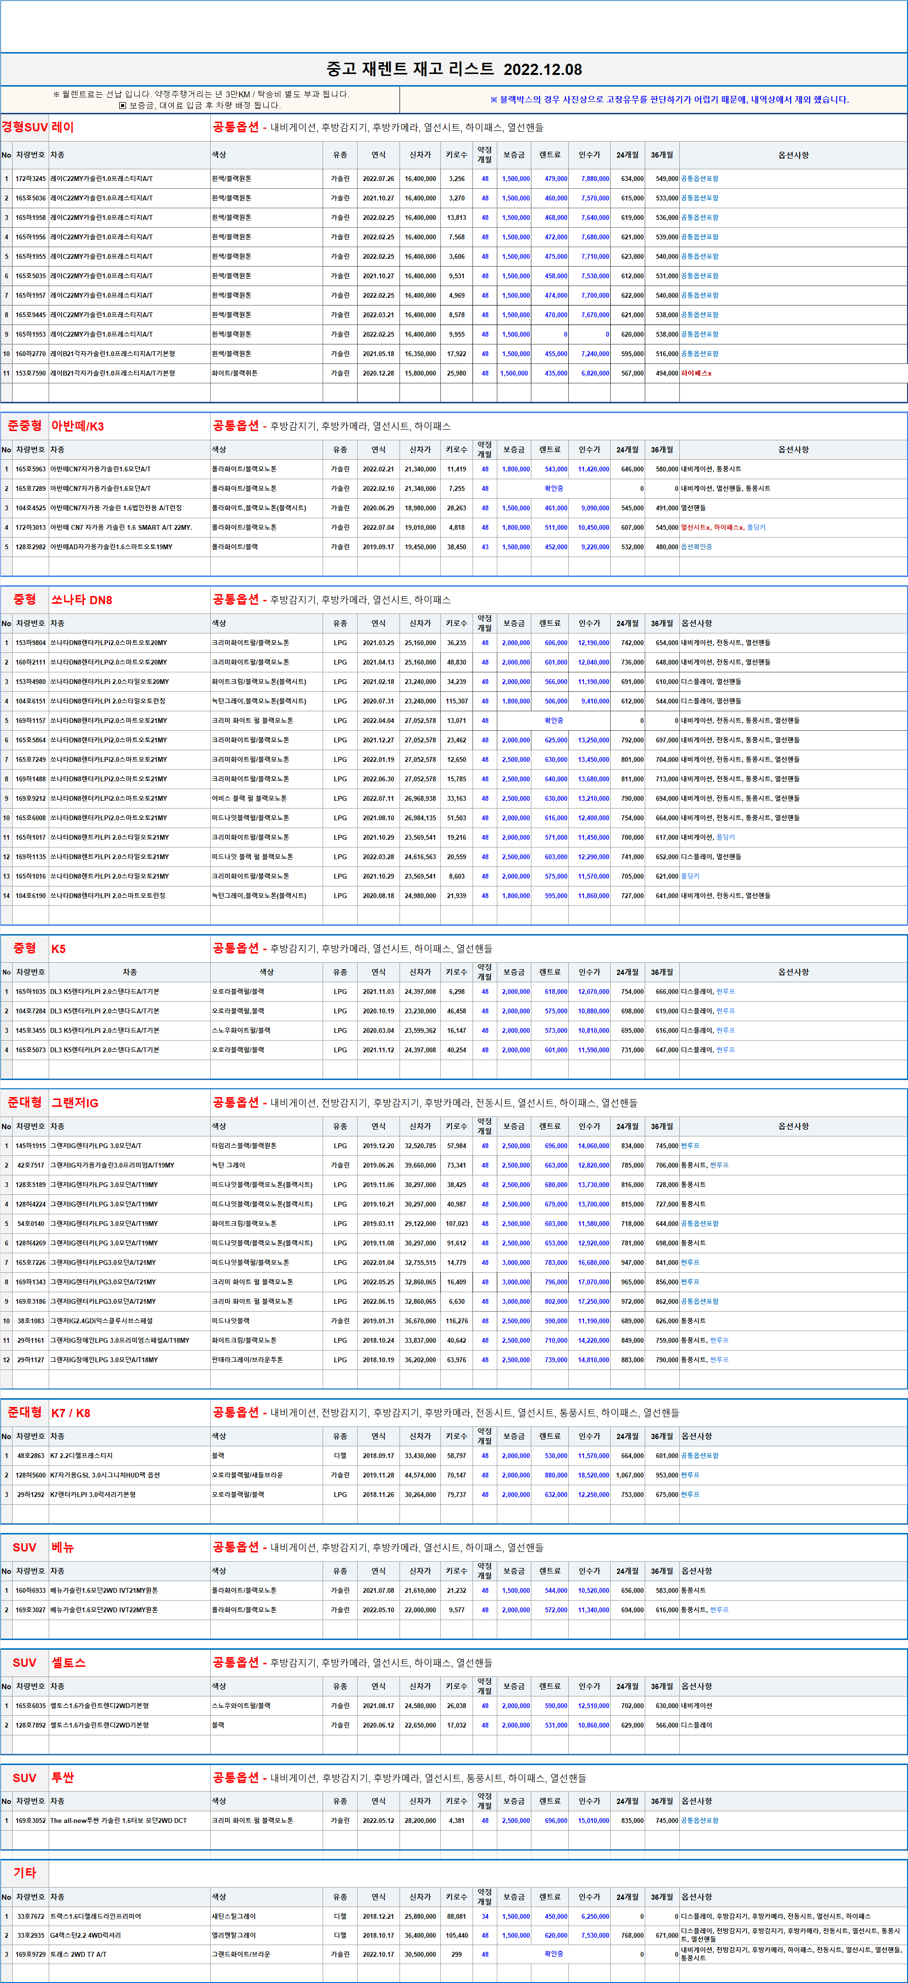This screenshot has height=1983, width=908.
Task: Select car number 48호2863
Action: pos(31,1457)
